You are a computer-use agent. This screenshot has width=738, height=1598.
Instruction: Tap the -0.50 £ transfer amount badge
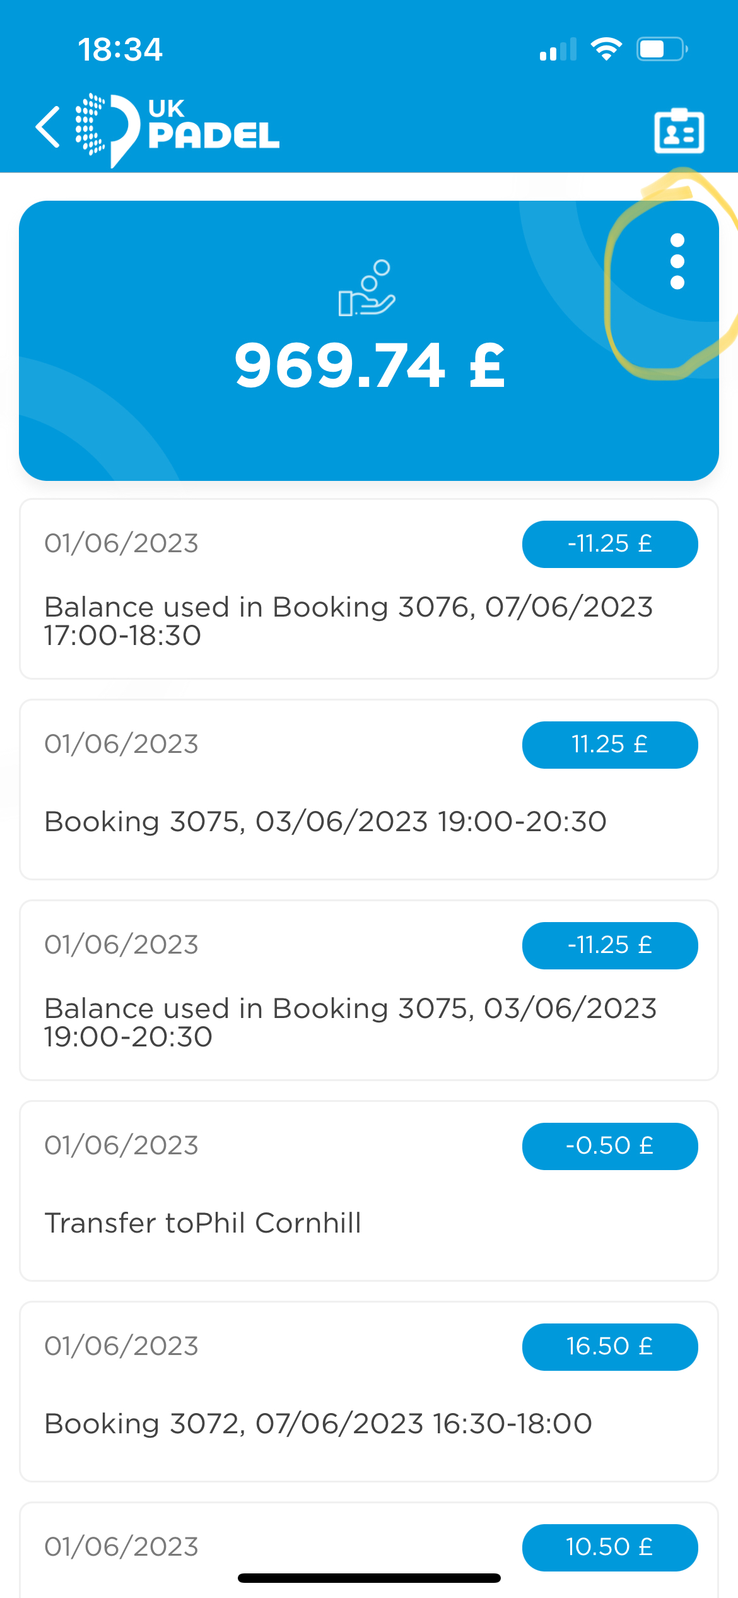[x=609, y=1146]
